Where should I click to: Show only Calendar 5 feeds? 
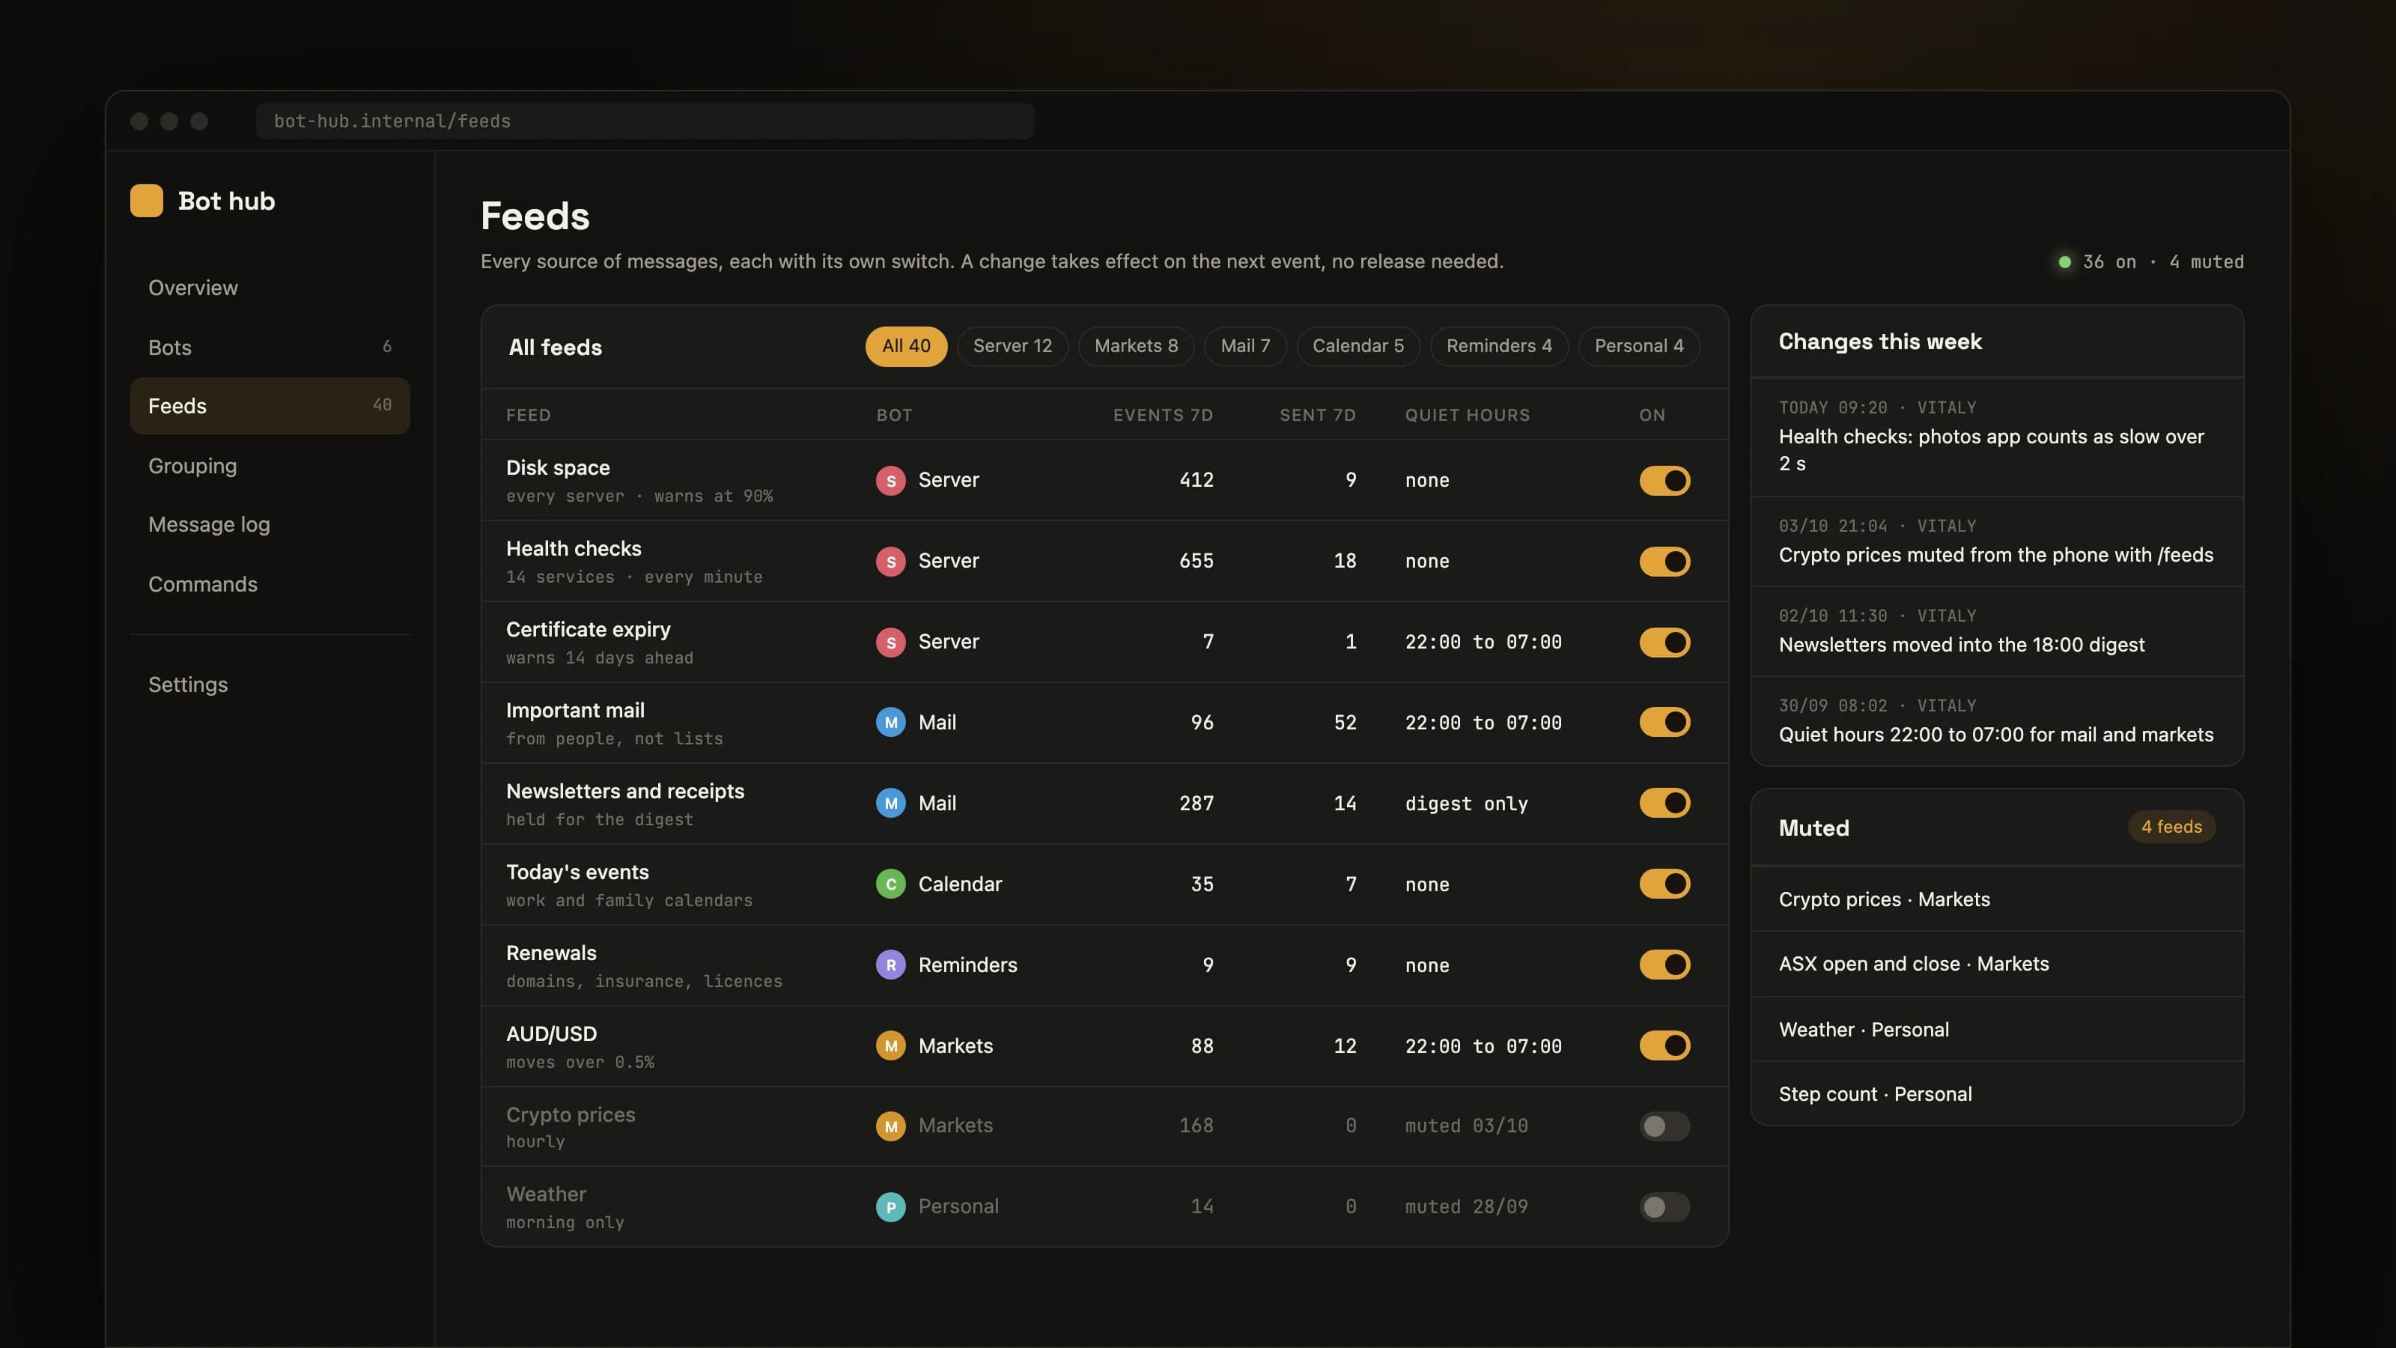tap(1358, 346)
